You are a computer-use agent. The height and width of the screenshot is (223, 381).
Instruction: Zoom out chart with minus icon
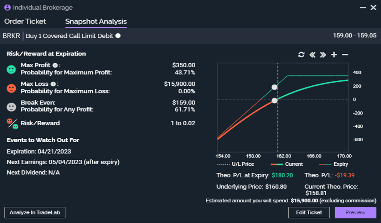tap(345, 55)
